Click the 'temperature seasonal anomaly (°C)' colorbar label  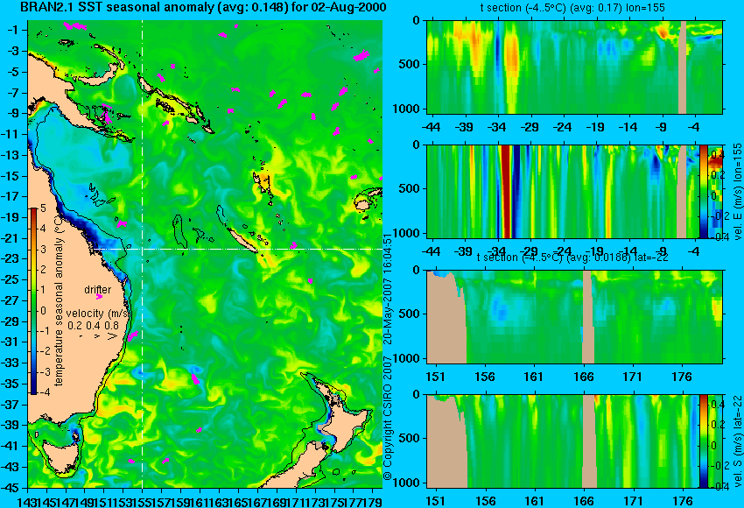coord(59,299)
